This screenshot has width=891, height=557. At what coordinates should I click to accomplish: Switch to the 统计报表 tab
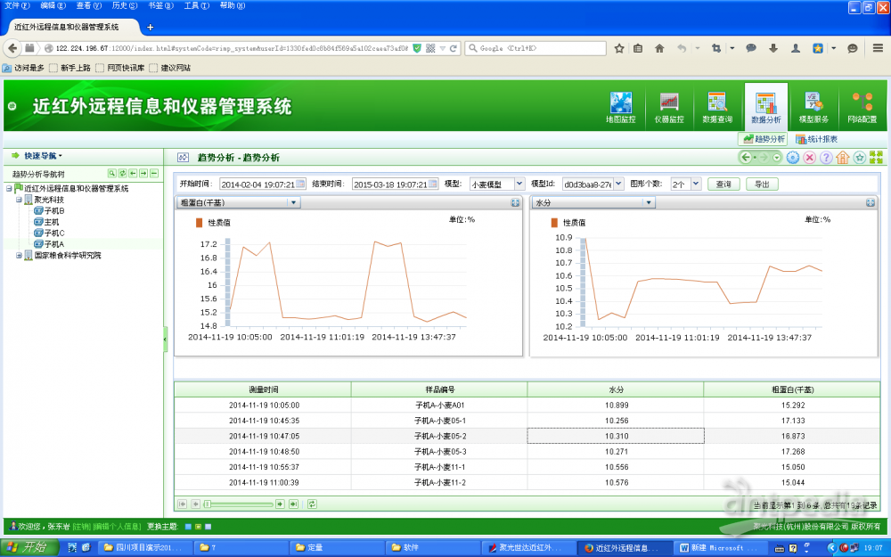[816, 139]
